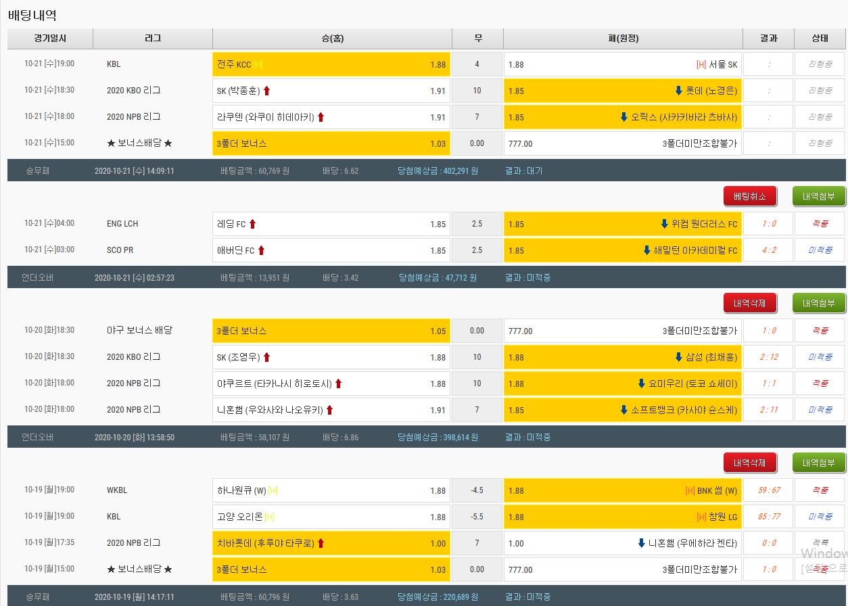
Task: Select the 전주 KCC home win odds cell
Action: tap(331, 65)
